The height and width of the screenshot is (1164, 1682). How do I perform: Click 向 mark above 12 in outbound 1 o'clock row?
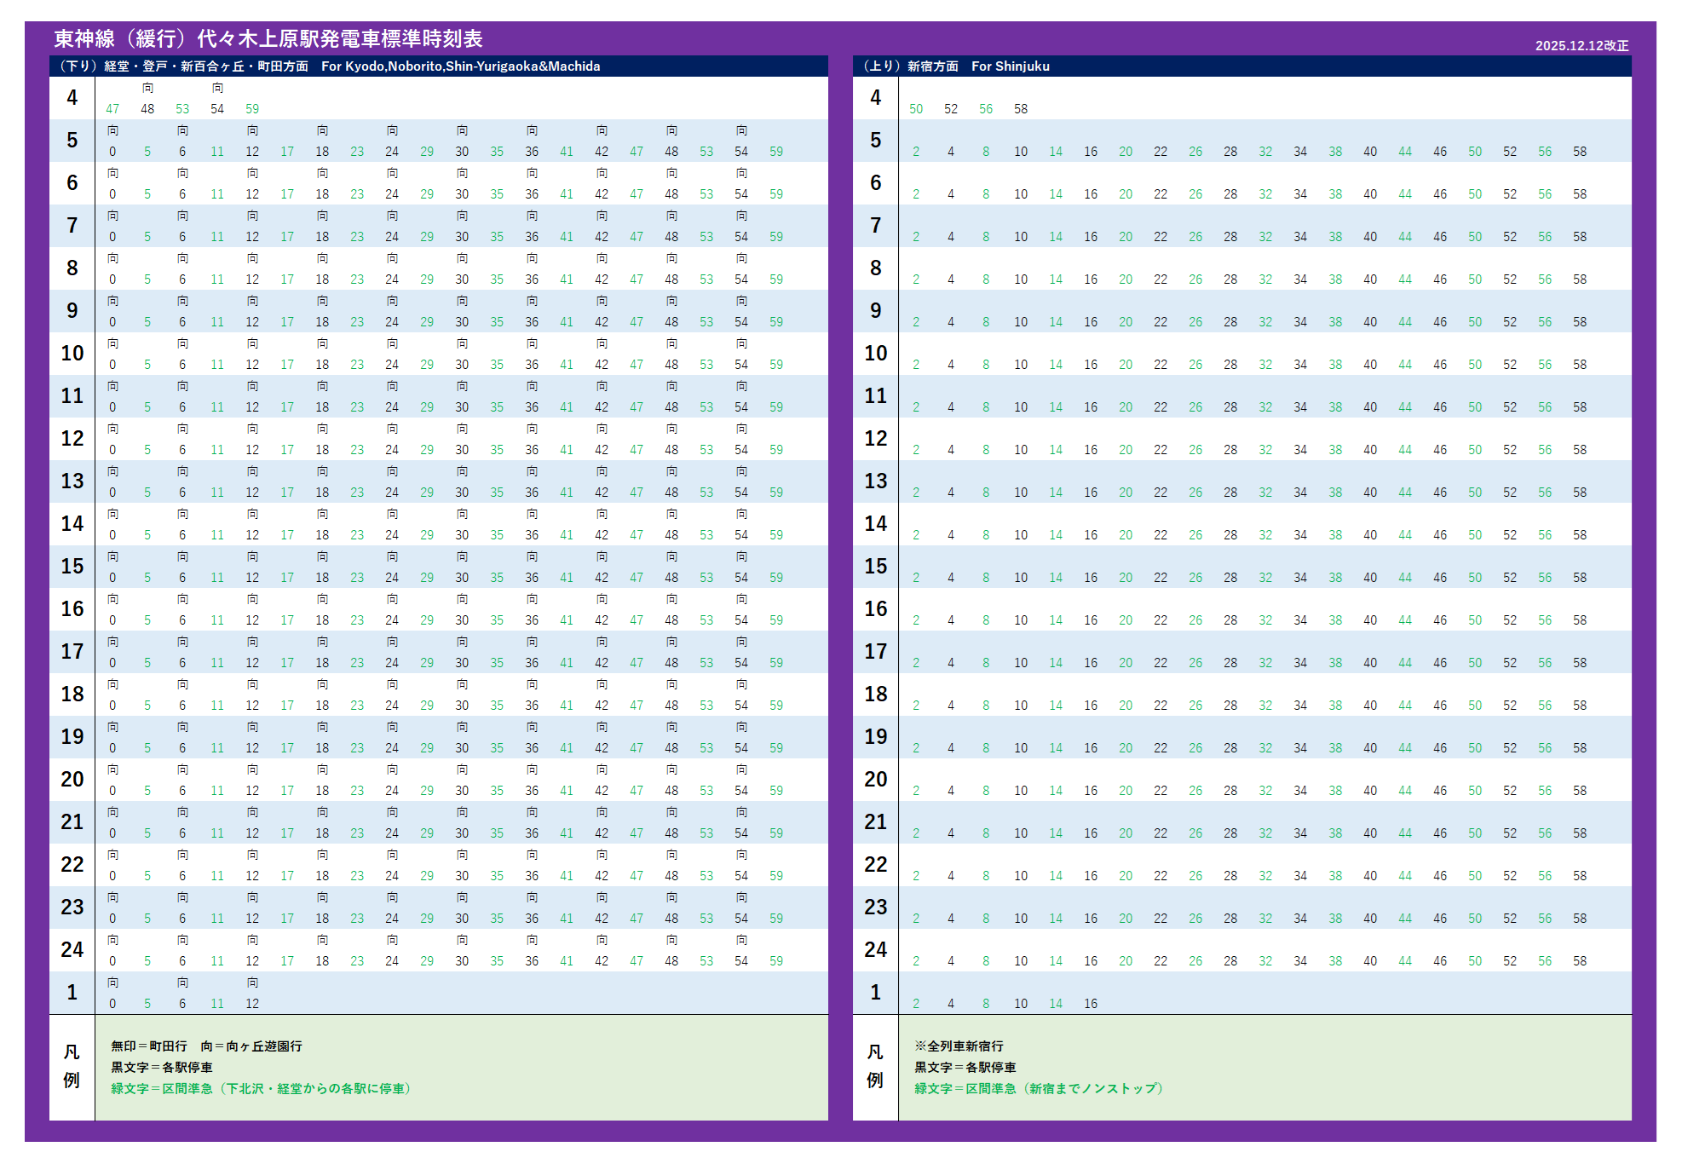[x=252, y=982]
